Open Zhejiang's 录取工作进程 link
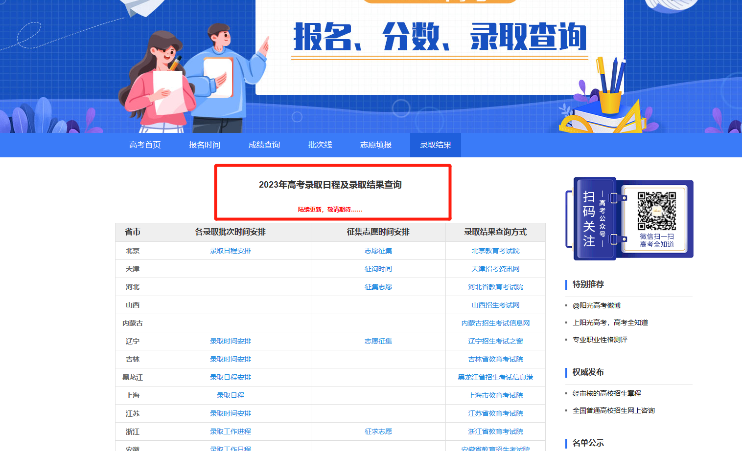742x451 pixels. tap(231, 431)
